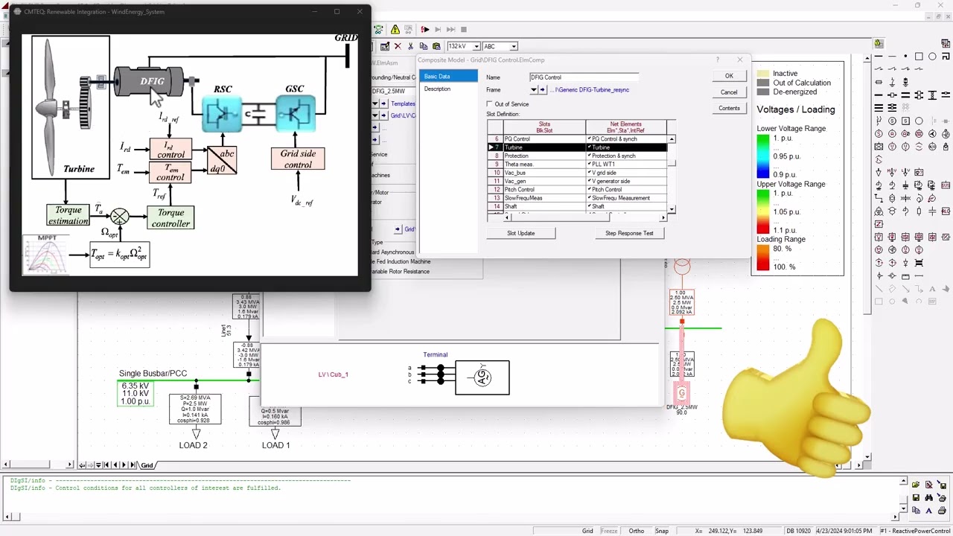Click the yellow warning triangle toolbar icon
Viewport: 953px width, 536px height.
(x=395, y=30)
